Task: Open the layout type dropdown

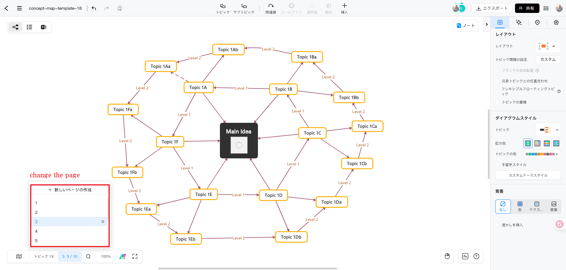Action: (x=547, y=46)
